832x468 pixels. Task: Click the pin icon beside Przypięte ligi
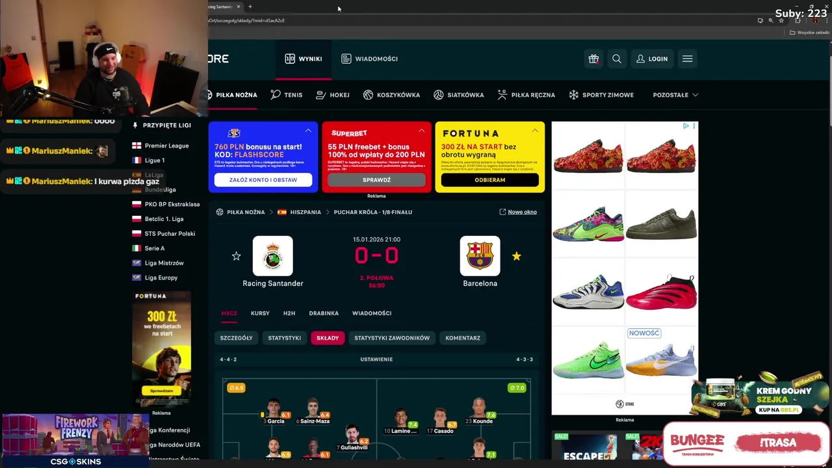[x=135, y=125]
